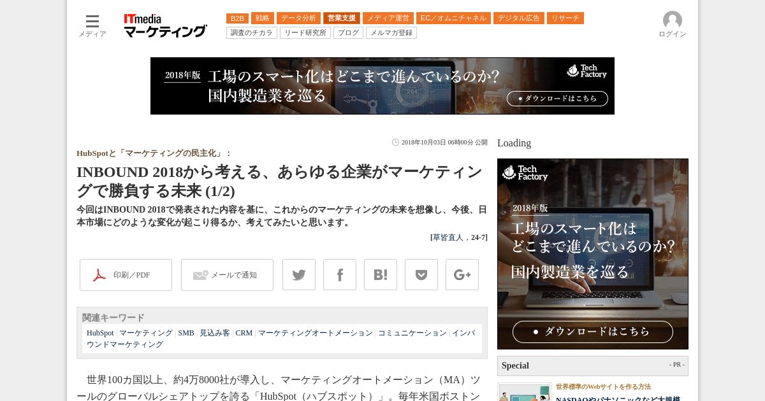Click the Special section article thumbnail
The width and height of the screenshot is (765, 401).
[x=525, y=392]
